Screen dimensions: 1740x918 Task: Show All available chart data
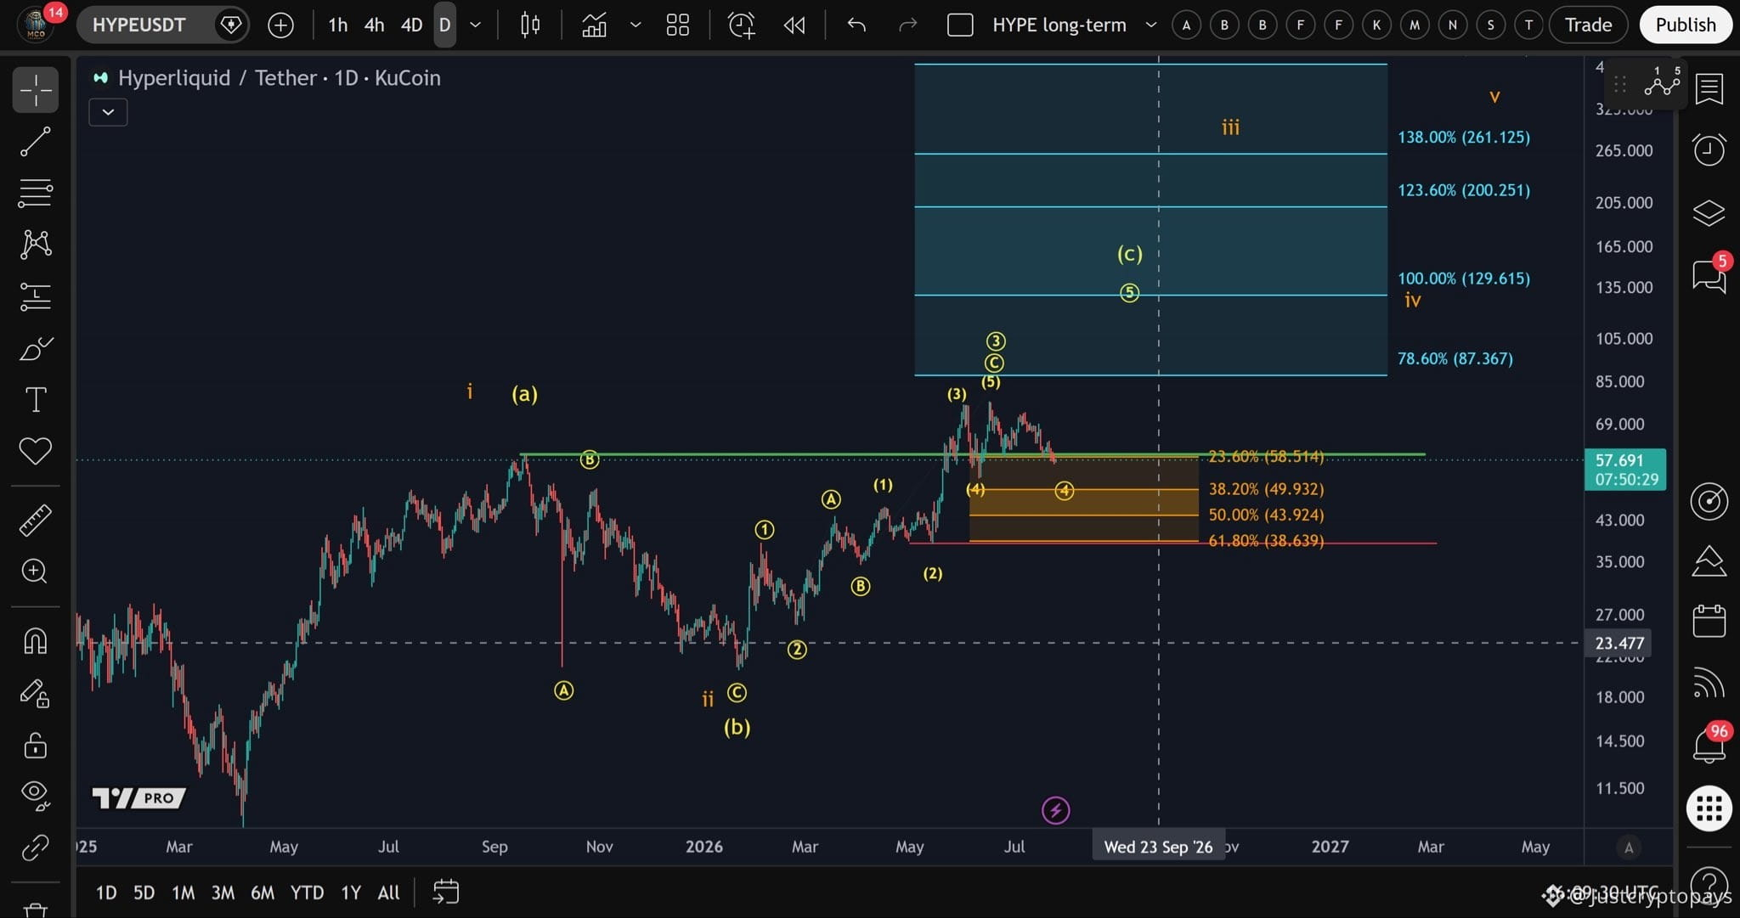click(x=388, y=893)
